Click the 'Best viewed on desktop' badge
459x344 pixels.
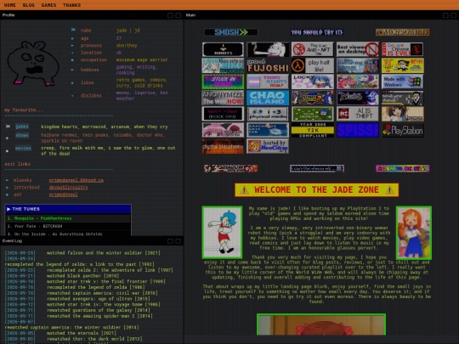[x=357, y=49]
